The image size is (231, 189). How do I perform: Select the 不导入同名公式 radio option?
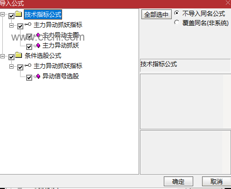(176, 13)
